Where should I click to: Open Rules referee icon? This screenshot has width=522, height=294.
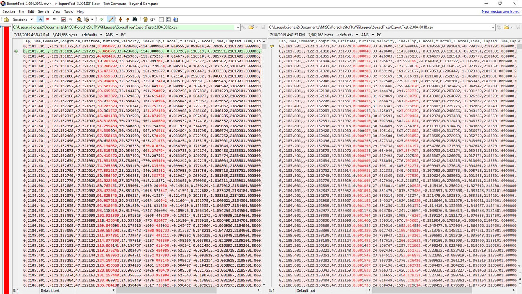pos(79,19)
